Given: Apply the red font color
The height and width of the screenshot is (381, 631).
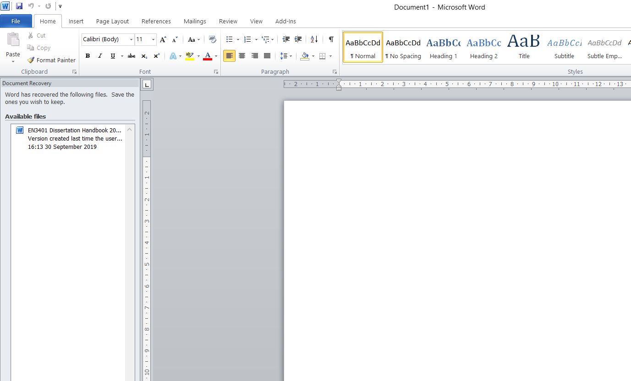Looking at the screenshot, I should (x=208, y=56).
